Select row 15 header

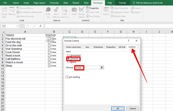pos(3,83)
